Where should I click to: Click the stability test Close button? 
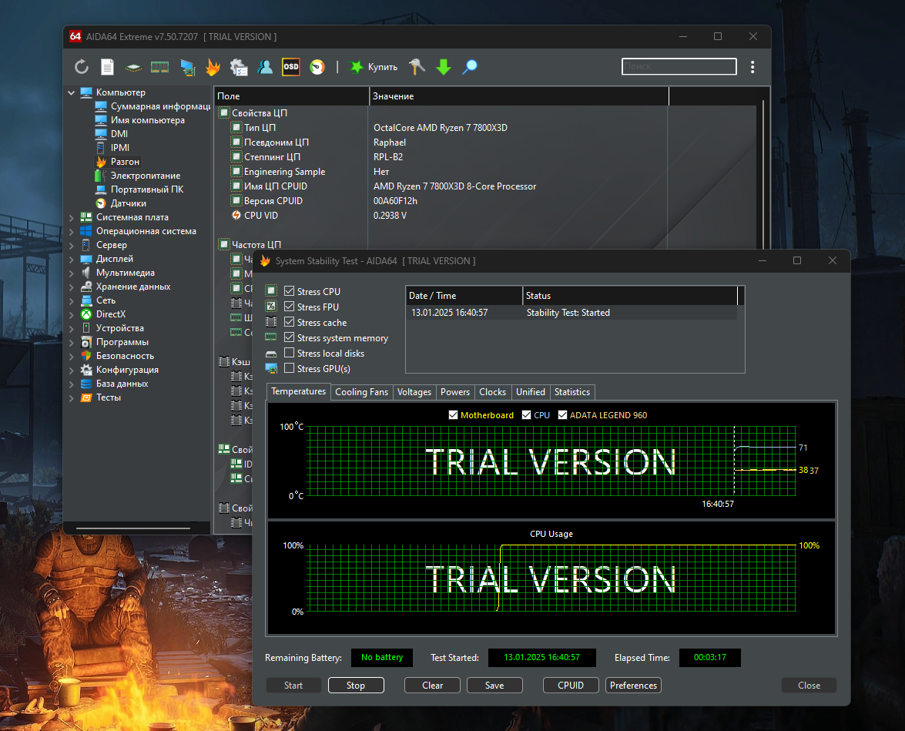coord(809,686)
